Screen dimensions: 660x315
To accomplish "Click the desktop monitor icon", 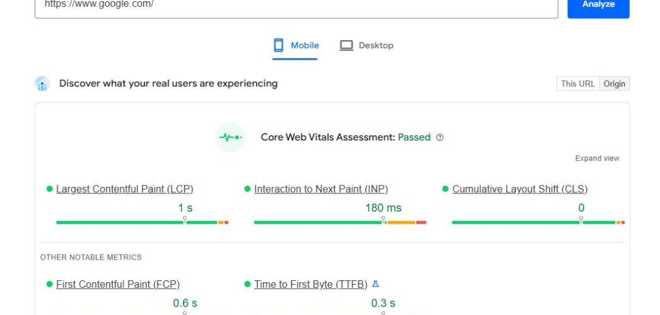I will (x=346, y=45).
